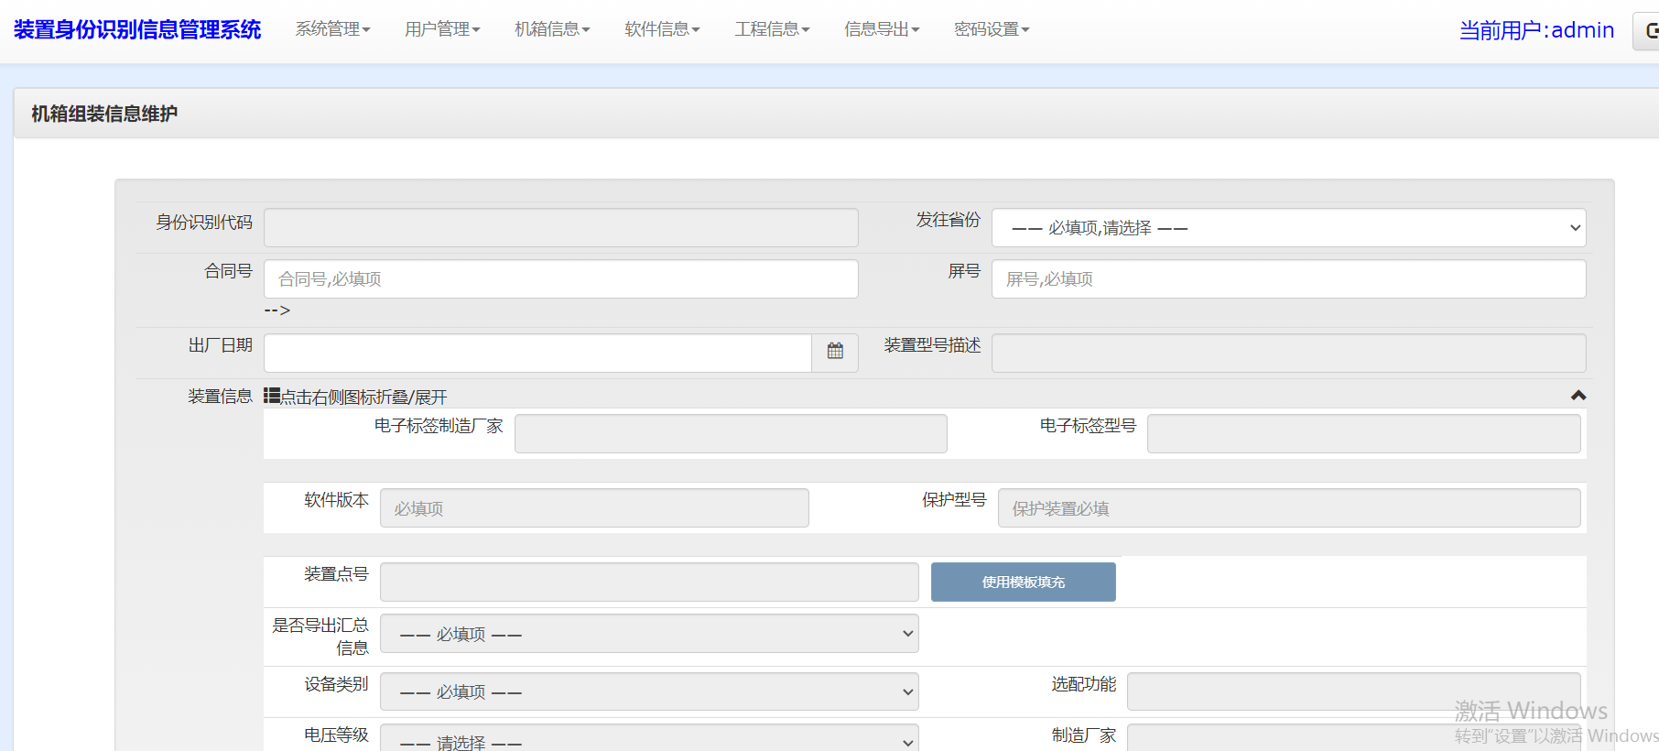Click 当前用户:admin label
The height and width of the screenshot is (751, 1659).
(1536, 30)
